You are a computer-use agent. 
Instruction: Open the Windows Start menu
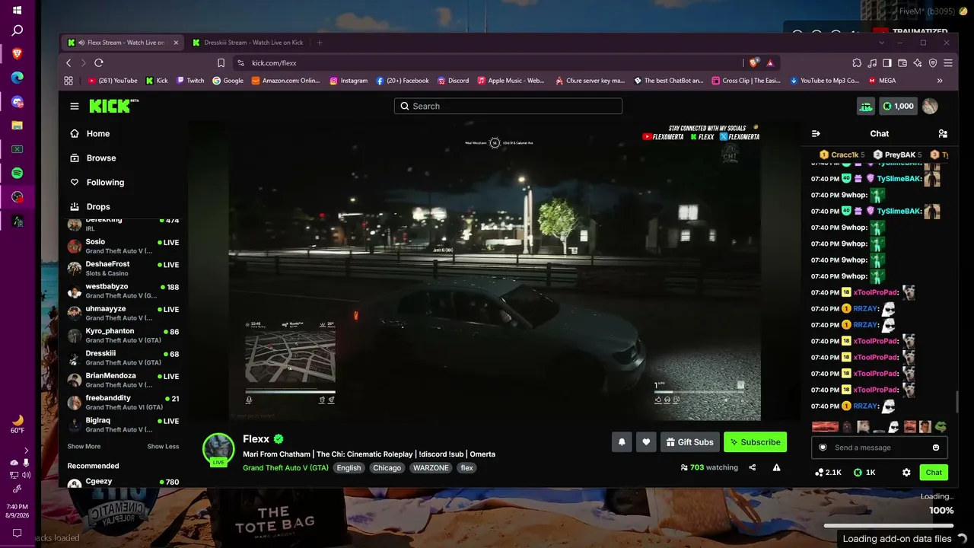pos(17,11)
